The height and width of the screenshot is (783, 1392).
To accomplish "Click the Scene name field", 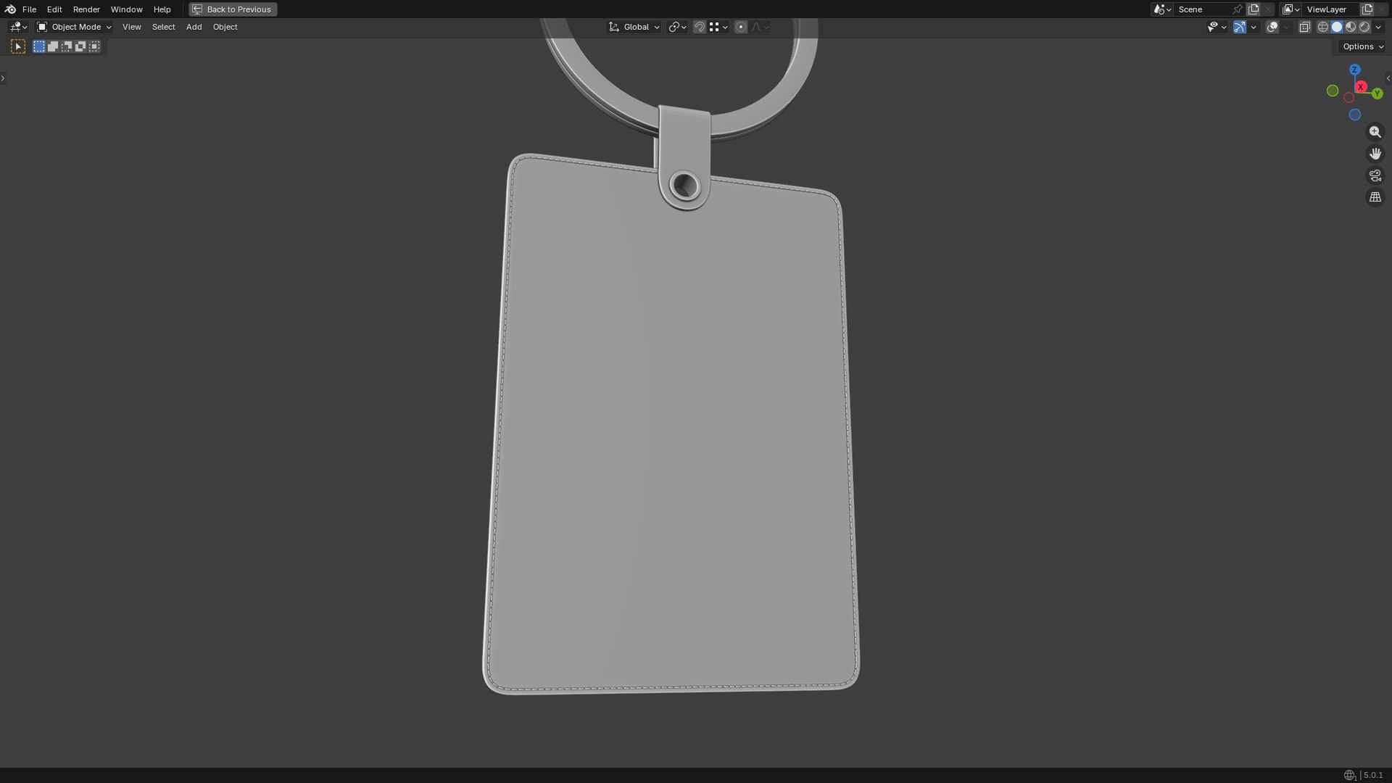I will point(1203,9).
